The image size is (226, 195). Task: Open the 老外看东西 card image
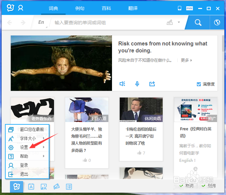(32, 110)
